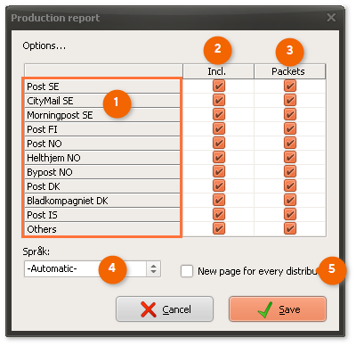This screenshot has width=356, height=346.
Task: Select the CityMail SE row label
Action: [102, 101]
